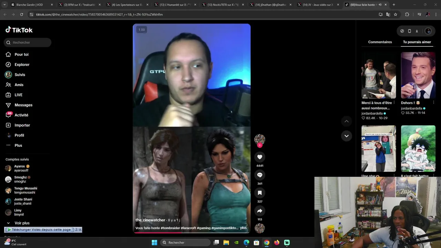Open jordanbardella under Dehors ! video

point(411,108)
